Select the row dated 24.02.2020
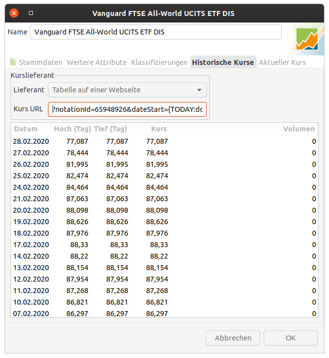 coord(164,187)
